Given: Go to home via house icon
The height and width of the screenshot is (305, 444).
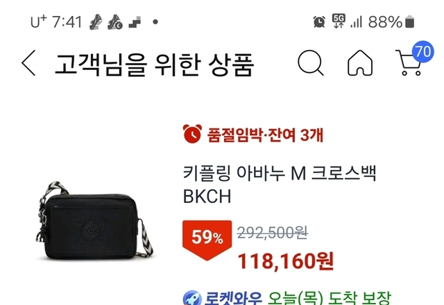Looking at the screenshot, I should pyautogui.click(x=360, y=63).
